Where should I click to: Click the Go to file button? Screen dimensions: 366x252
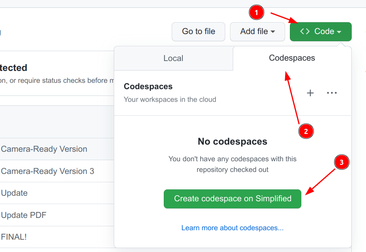pos(198,32)
